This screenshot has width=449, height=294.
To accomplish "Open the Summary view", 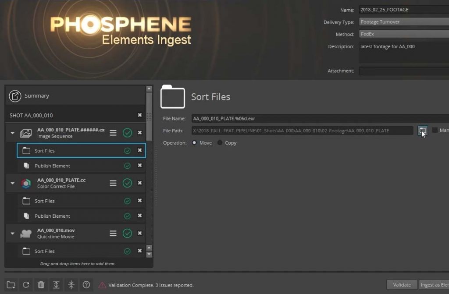I will (75, 96).
